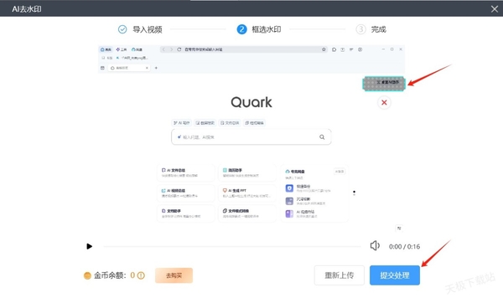Select the 框选水印 step
Viewport: 503px width, 303px height.
pos(267,29)
